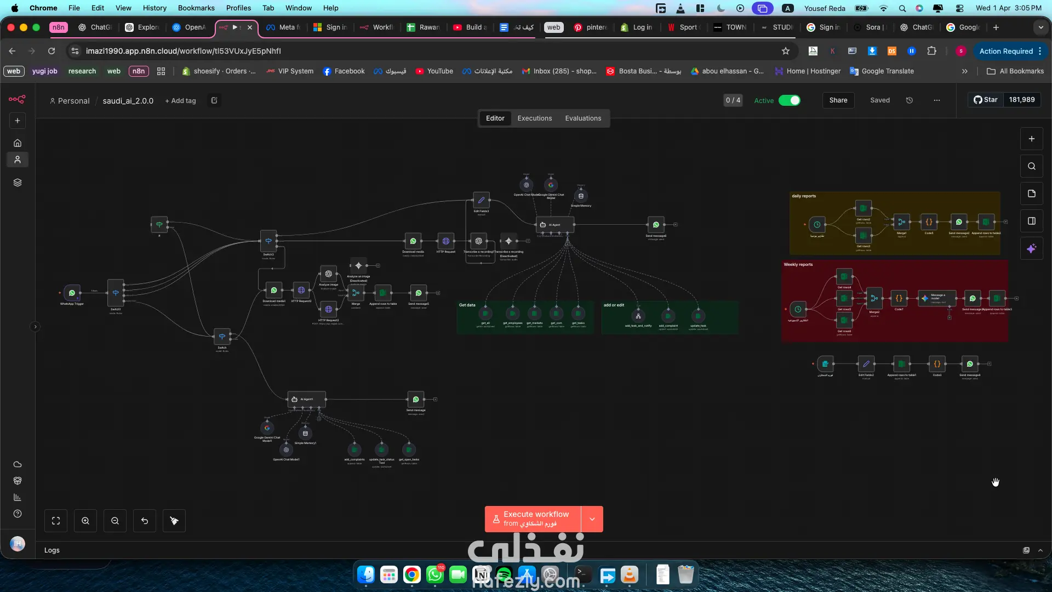Open the help question mark icon
Screen dimensions: 1052x592
[x=18, y=514]
